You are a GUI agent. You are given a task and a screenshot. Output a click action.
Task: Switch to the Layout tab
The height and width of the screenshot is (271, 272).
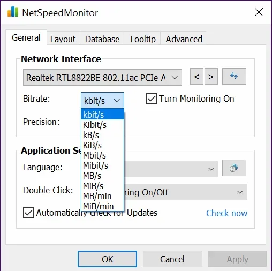tap(63, 39)
